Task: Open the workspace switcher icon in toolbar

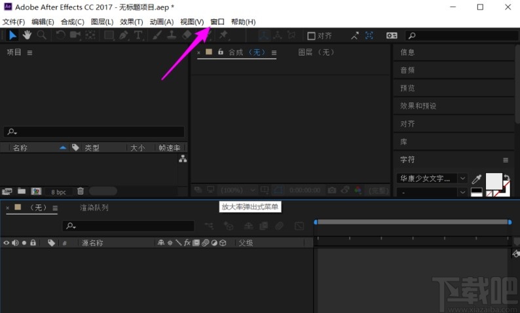Action: pos(392,35)
